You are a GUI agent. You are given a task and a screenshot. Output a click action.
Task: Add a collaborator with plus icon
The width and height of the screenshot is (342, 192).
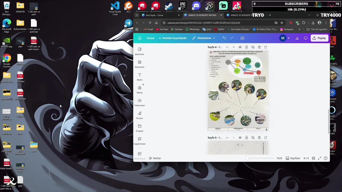tap(289, 38)
